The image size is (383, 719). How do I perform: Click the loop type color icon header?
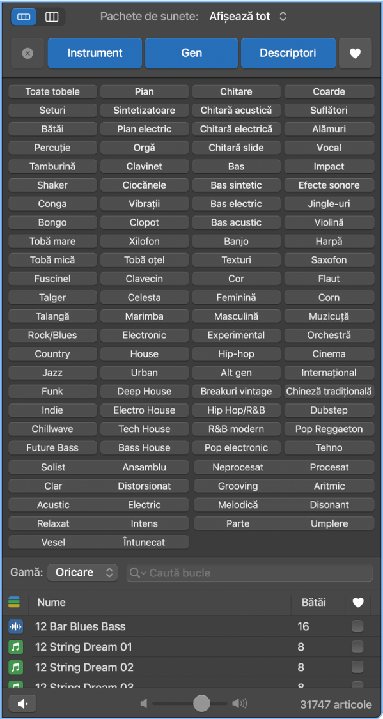point(14,602)
